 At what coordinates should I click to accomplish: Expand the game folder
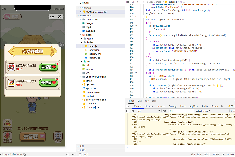82,38
